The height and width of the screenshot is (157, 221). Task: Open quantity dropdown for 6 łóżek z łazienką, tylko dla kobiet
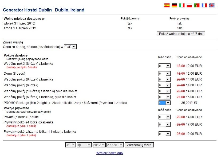coord(164,97)
